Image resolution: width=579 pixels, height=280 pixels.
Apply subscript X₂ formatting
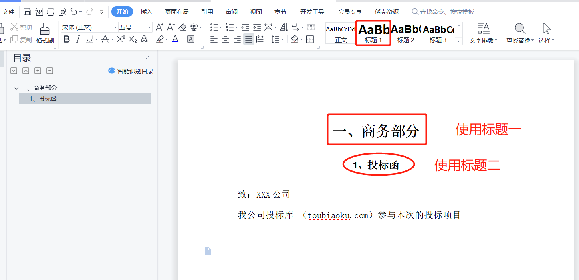[133, 39]
